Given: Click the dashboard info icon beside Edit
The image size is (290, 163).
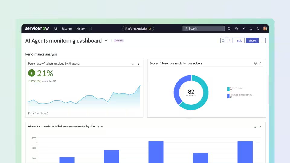Looking at the screenshot, I should (x=223, y=40).
